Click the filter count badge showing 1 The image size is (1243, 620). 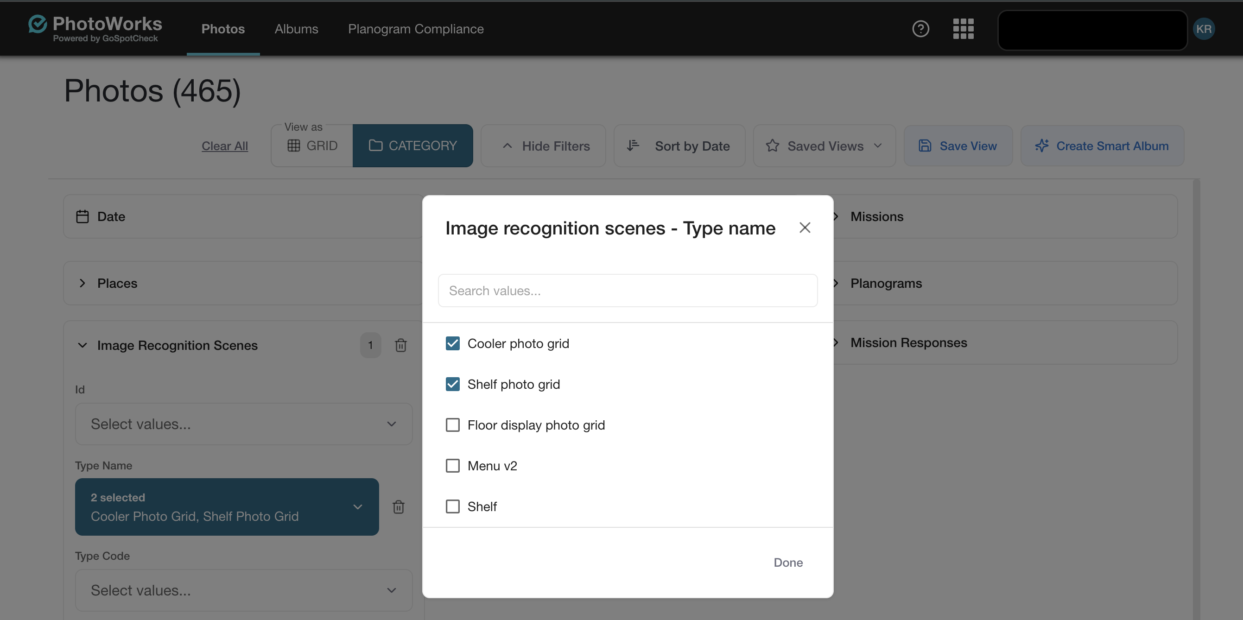click(x=370, y=345)
